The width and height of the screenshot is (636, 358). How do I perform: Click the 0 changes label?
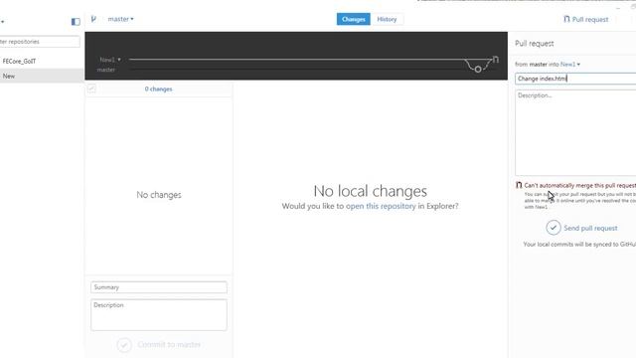pos(159,89)
